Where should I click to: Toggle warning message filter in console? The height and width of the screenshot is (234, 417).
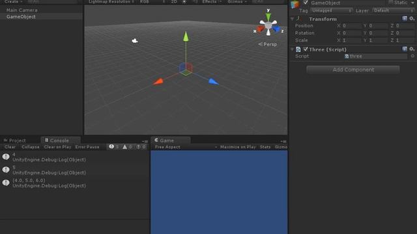[127, 147]
